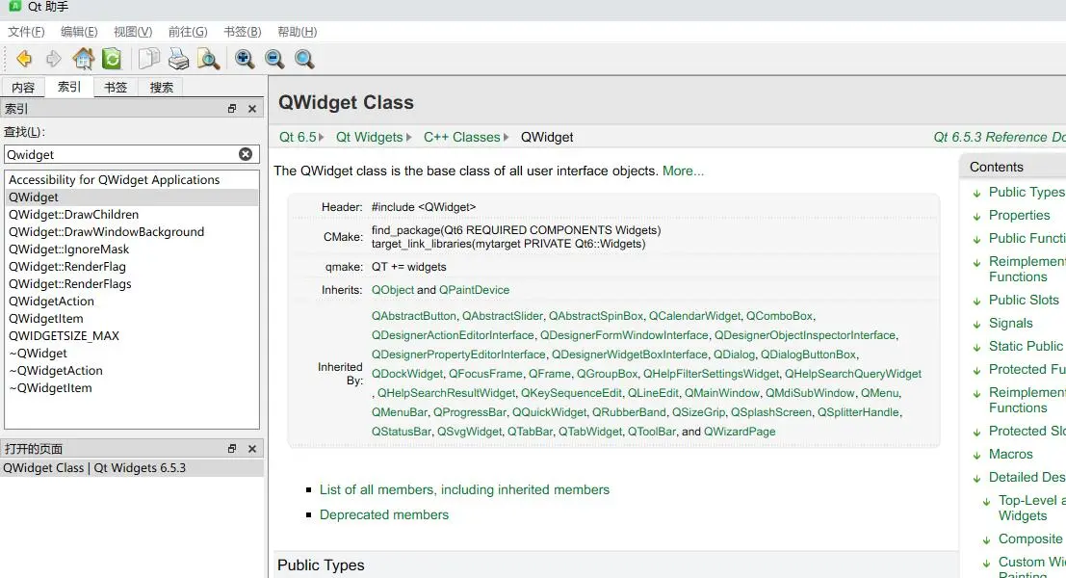Jump to Signals in Contents sidebar
Viewport: 1066px width, 578px height.
[1010, 324]
